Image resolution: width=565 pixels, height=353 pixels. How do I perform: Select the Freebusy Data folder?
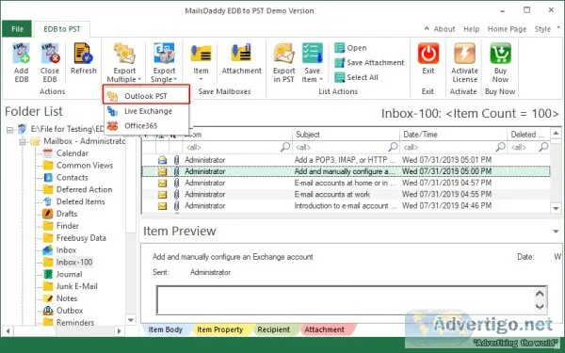click(81, 238)
